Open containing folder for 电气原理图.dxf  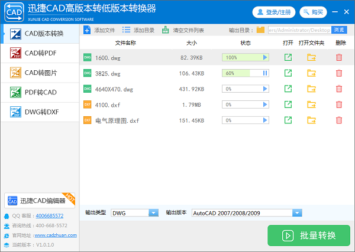pyautogui.click(x=312, y=120)
